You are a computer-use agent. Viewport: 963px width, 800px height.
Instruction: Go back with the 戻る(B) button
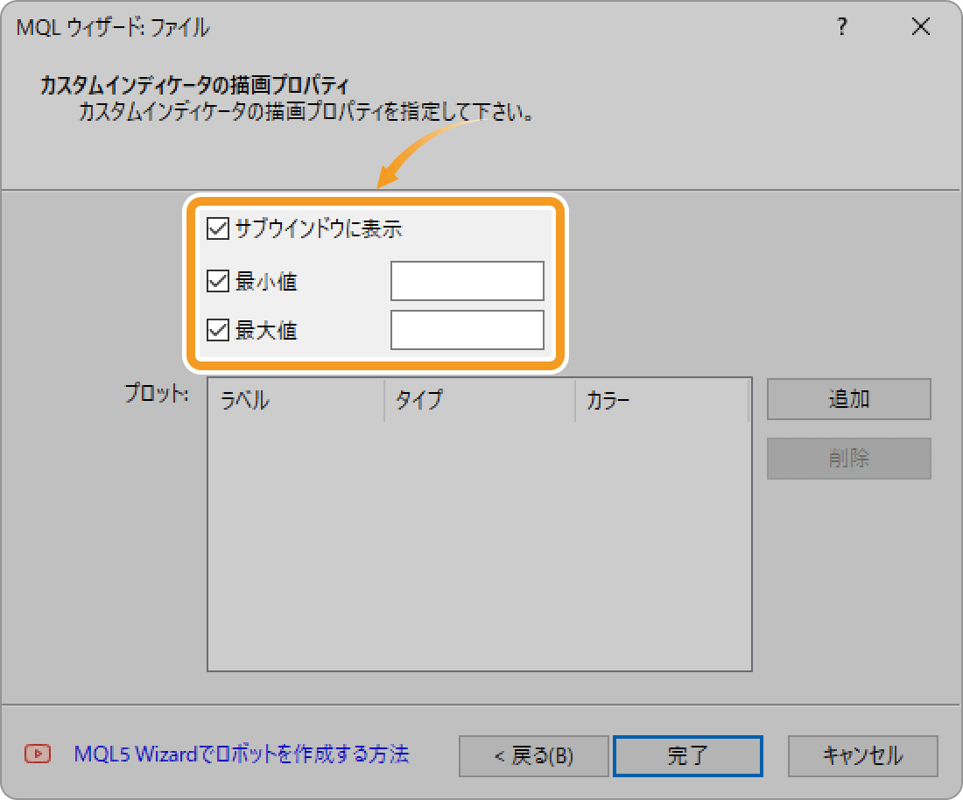(x=534, y=755)
